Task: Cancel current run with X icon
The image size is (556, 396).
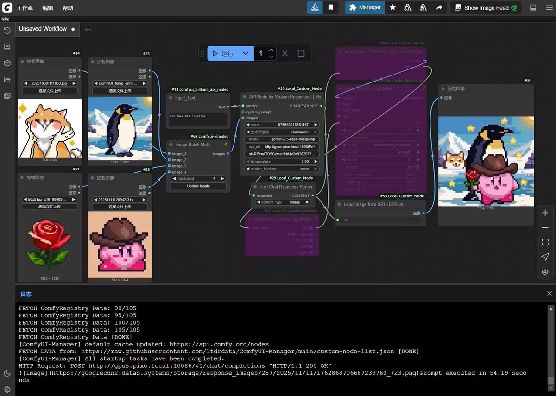Action: coord(285,53)
